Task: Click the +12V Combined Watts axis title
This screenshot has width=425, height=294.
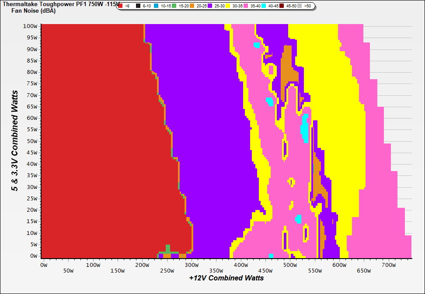Action: coord(226,278)
